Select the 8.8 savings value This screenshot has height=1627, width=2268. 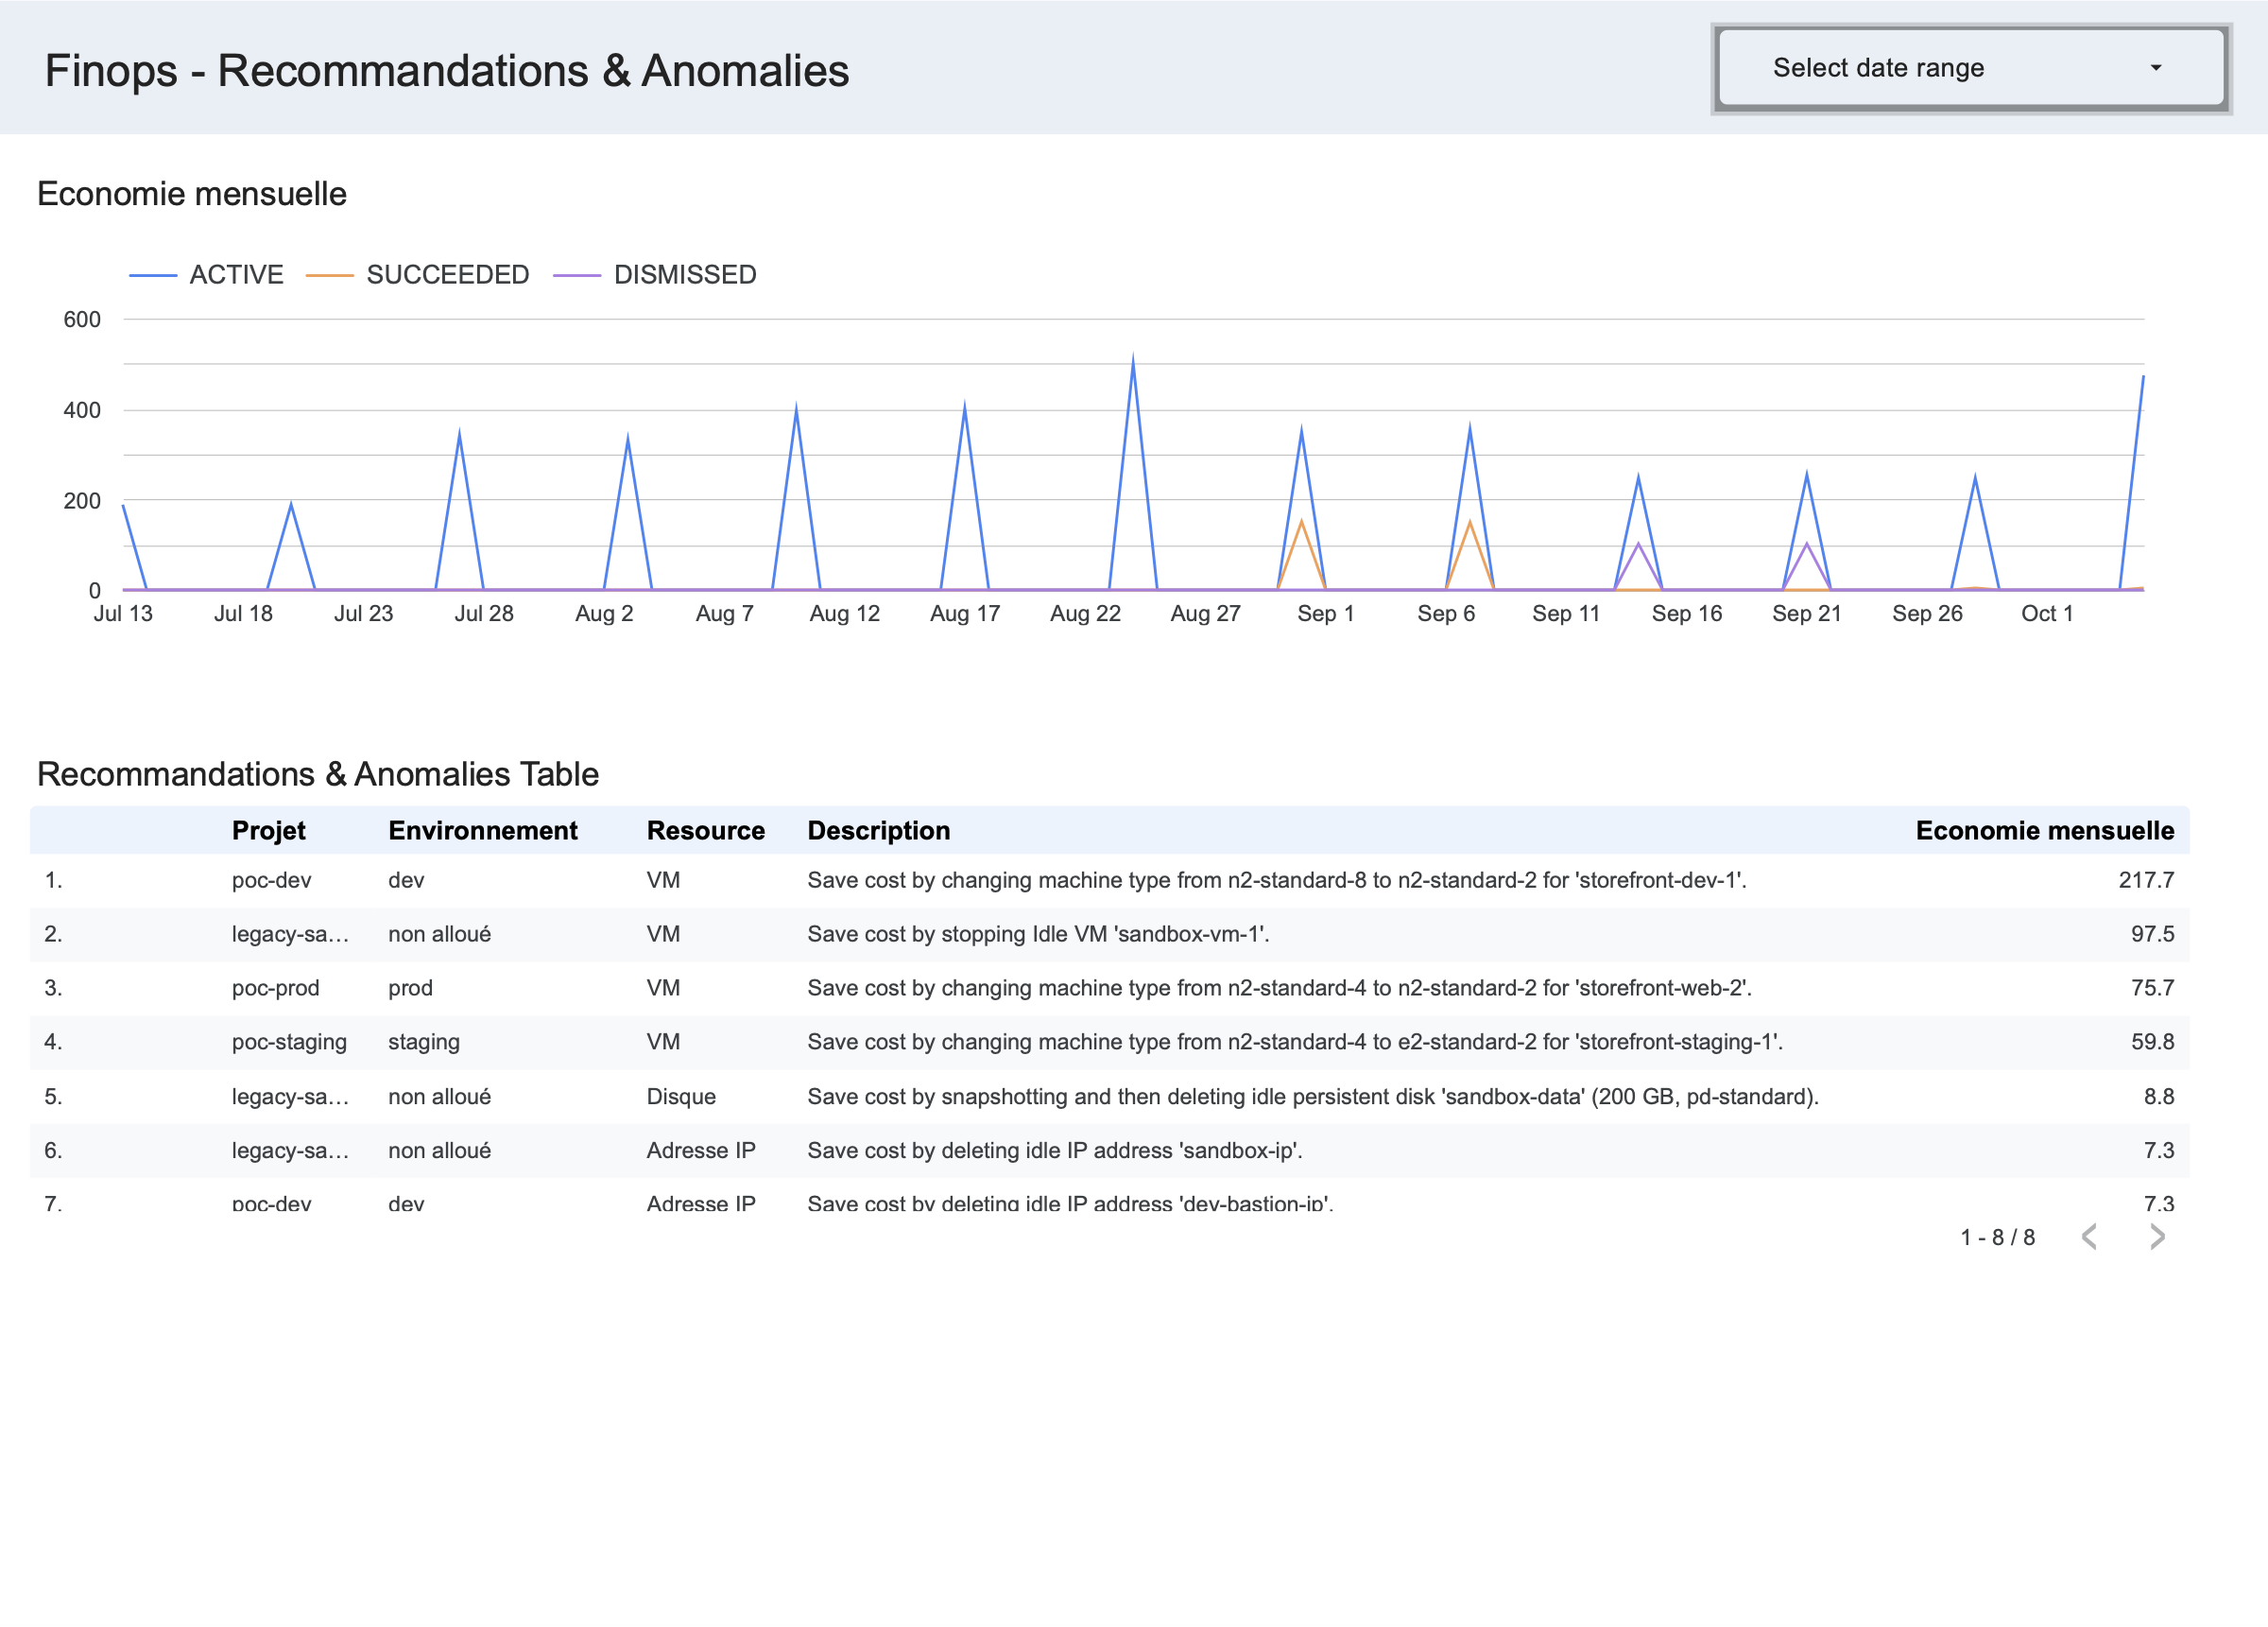click(x=2159, y=1097)
